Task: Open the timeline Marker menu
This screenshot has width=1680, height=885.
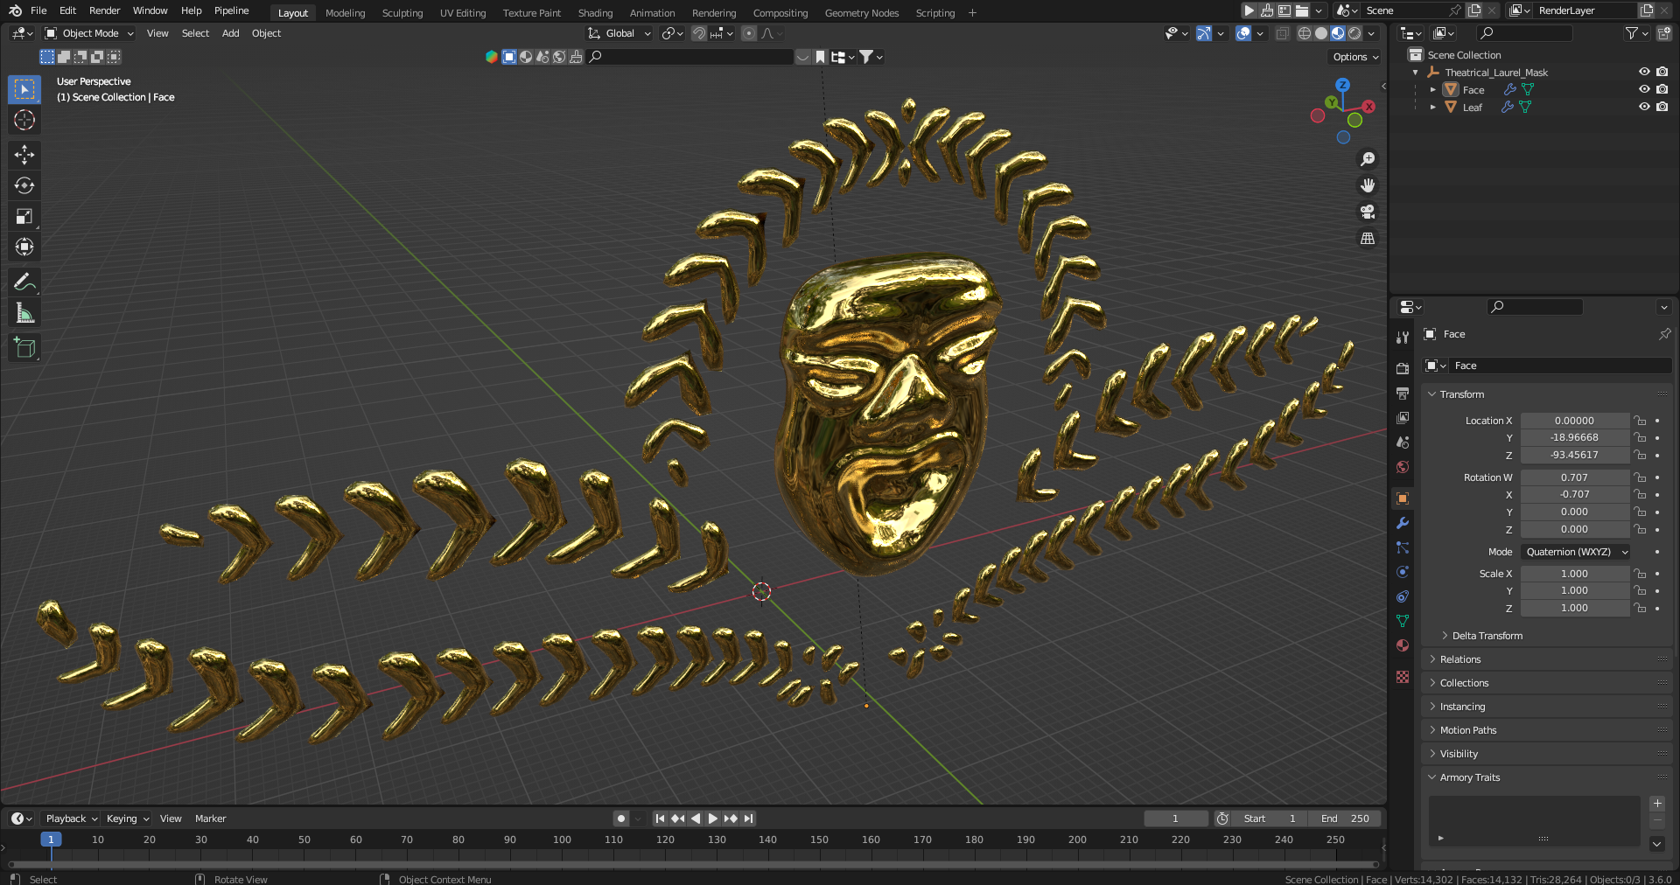Action: 210,819
